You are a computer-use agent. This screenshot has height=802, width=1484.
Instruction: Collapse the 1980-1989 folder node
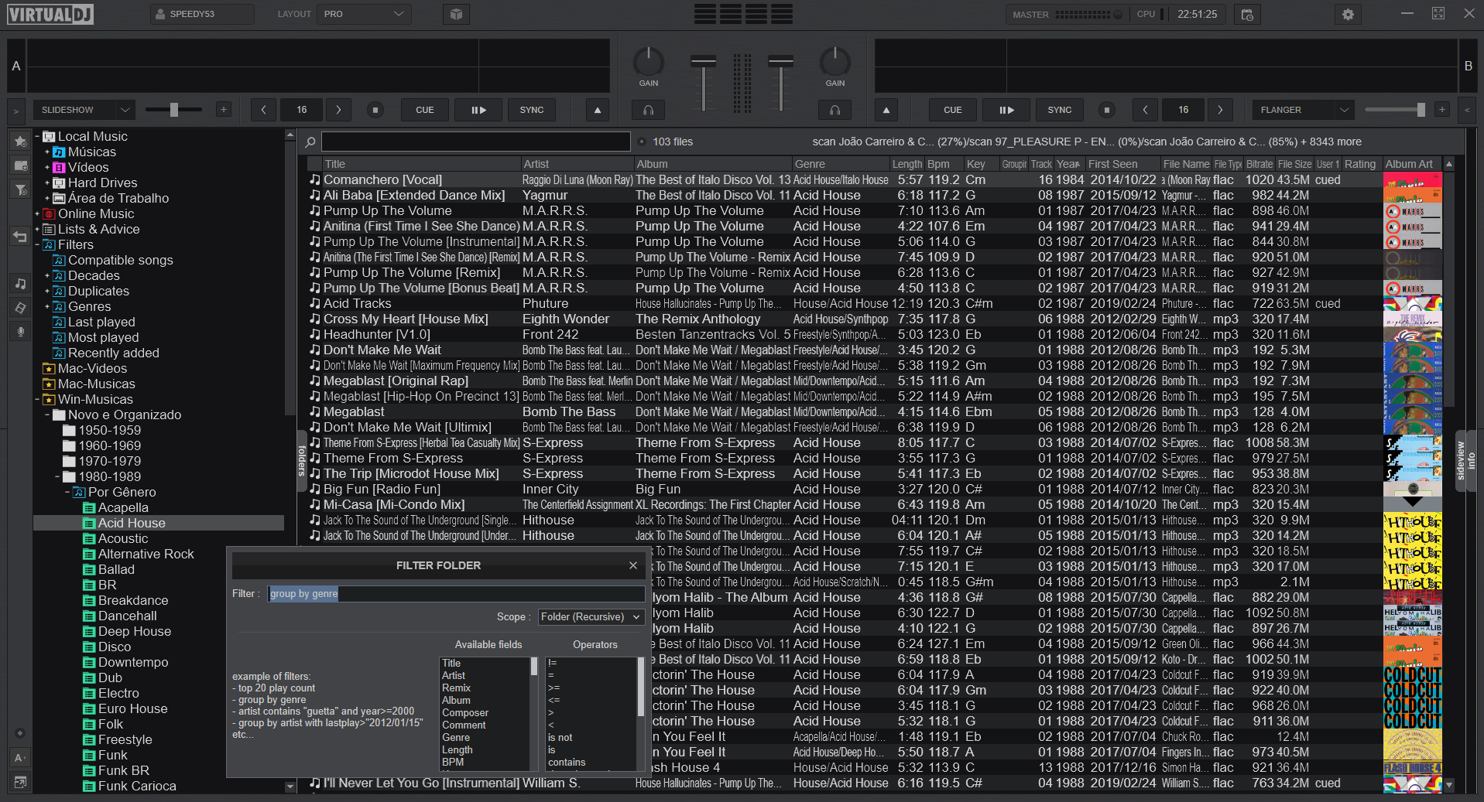click(x=57, y=476)
